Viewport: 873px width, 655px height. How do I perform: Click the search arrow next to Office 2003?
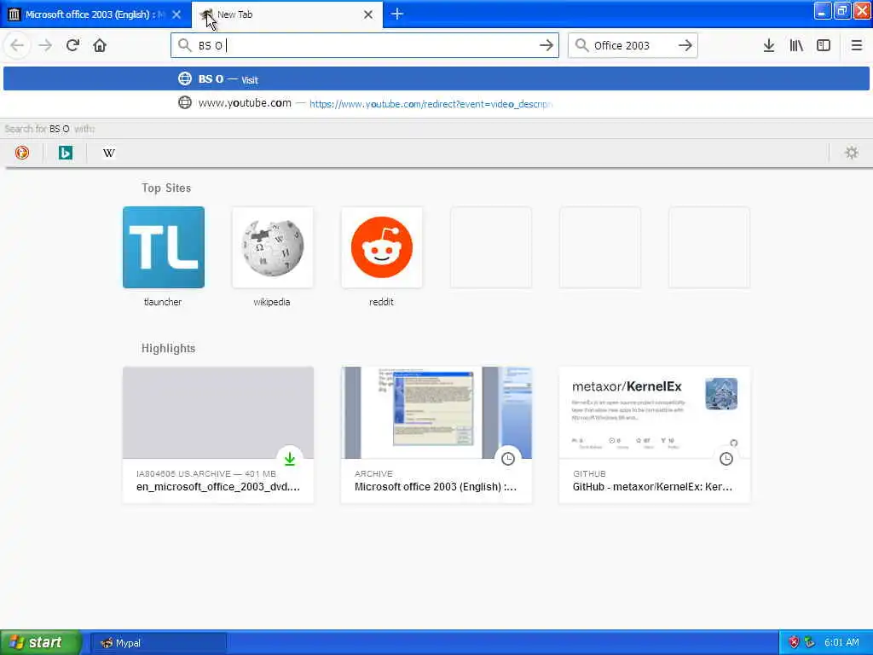pyautogui.click(x=685, y=45)
